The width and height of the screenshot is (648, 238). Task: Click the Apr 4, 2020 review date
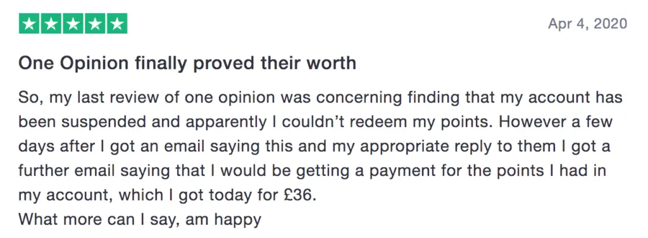[588, 23]
